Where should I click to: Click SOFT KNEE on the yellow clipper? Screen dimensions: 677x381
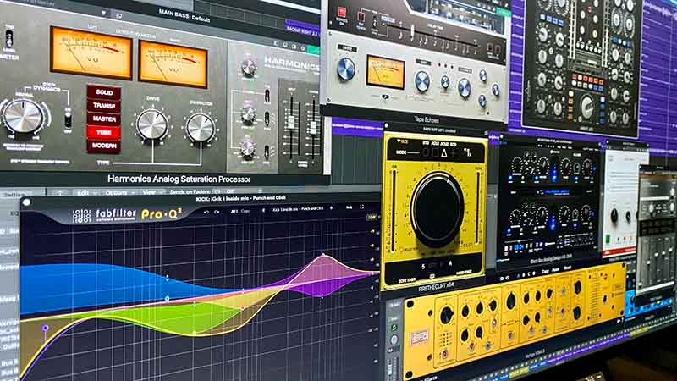tap(406, 280)
